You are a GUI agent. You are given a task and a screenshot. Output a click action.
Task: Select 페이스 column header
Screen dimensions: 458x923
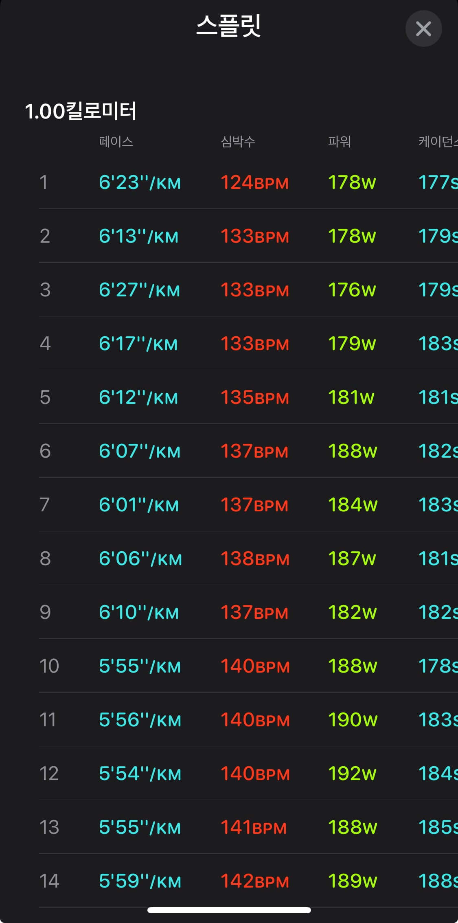click(116, 141)
